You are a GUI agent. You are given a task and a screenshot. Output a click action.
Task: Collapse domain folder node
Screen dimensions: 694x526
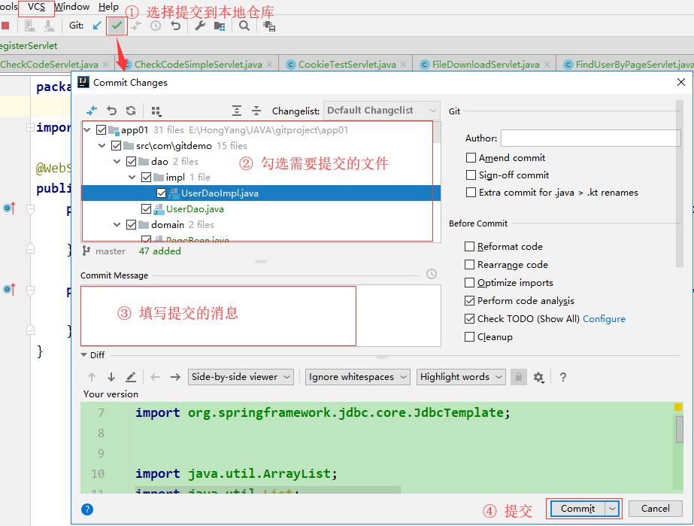(x=117, y=225)
